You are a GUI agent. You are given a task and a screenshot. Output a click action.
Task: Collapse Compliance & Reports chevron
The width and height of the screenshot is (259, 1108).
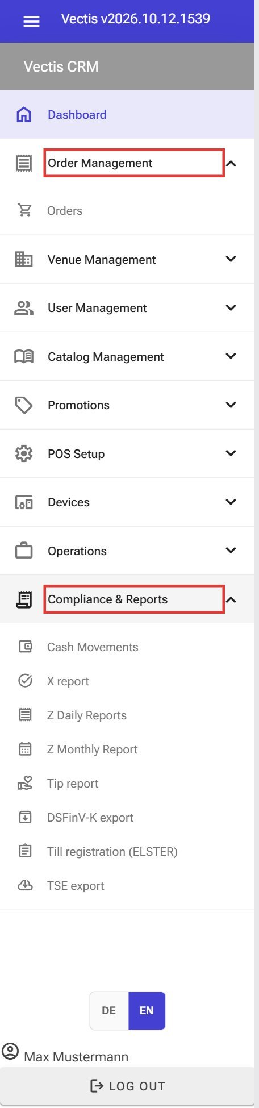tap(231, 599)
